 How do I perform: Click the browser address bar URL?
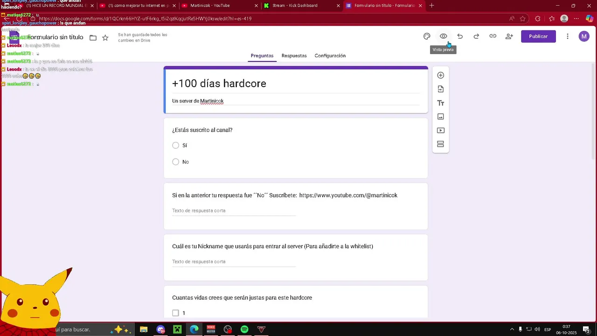click(146, 19)
